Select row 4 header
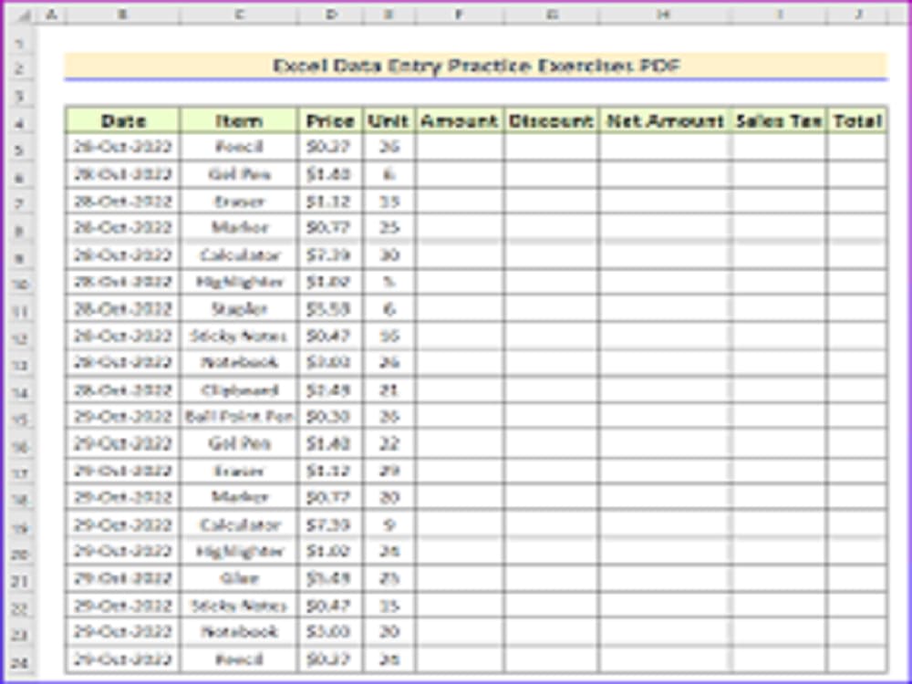This screenshot has width=912, height=684. [x=20, y=122]
